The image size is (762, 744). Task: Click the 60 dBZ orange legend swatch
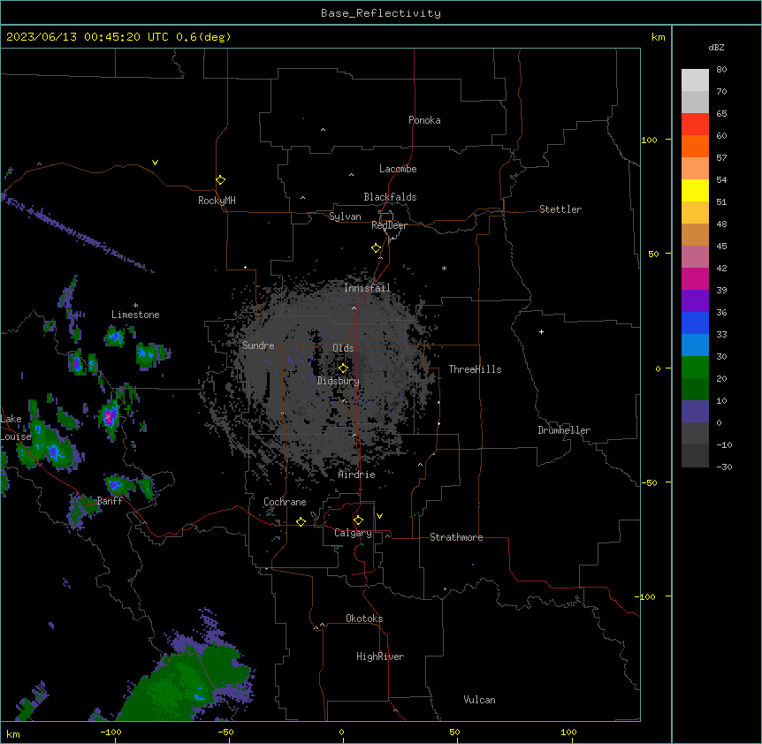tap(695, 146)
